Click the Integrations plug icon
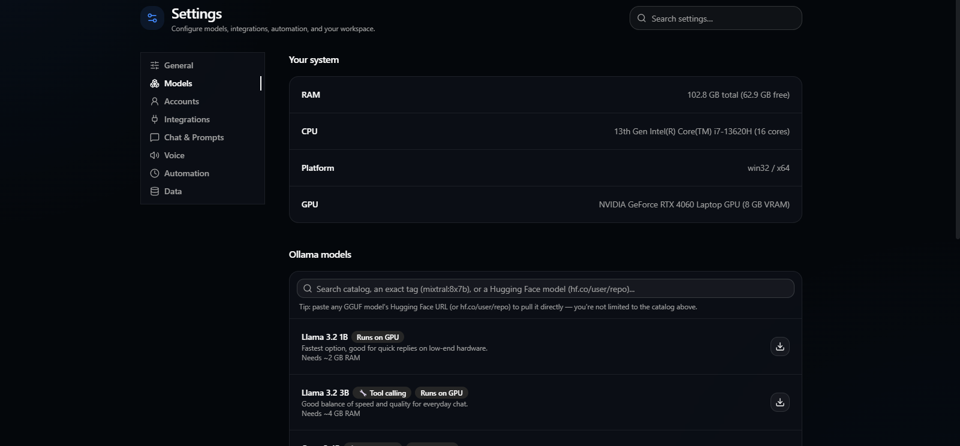The width and height of the screenshot is (960, 446). [155, 119]
